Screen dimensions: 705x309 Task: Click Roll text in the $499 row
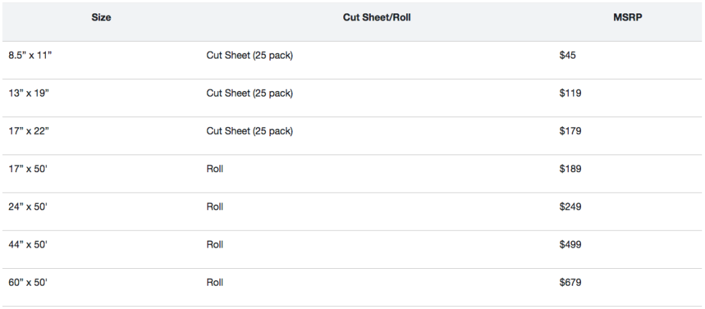pyautogui.click(x=215, y=245)
